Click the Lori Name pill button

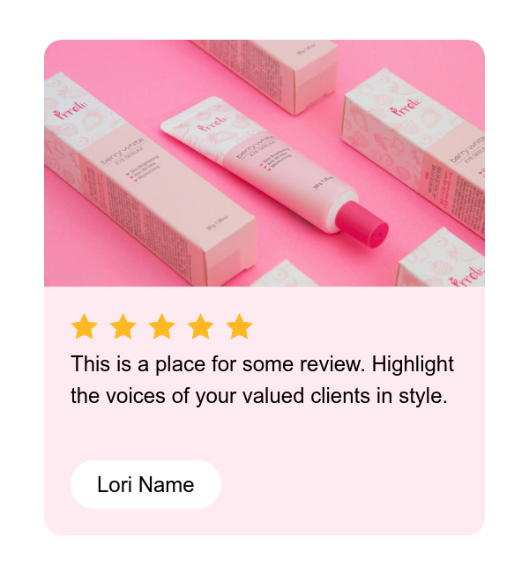(145, 484)
